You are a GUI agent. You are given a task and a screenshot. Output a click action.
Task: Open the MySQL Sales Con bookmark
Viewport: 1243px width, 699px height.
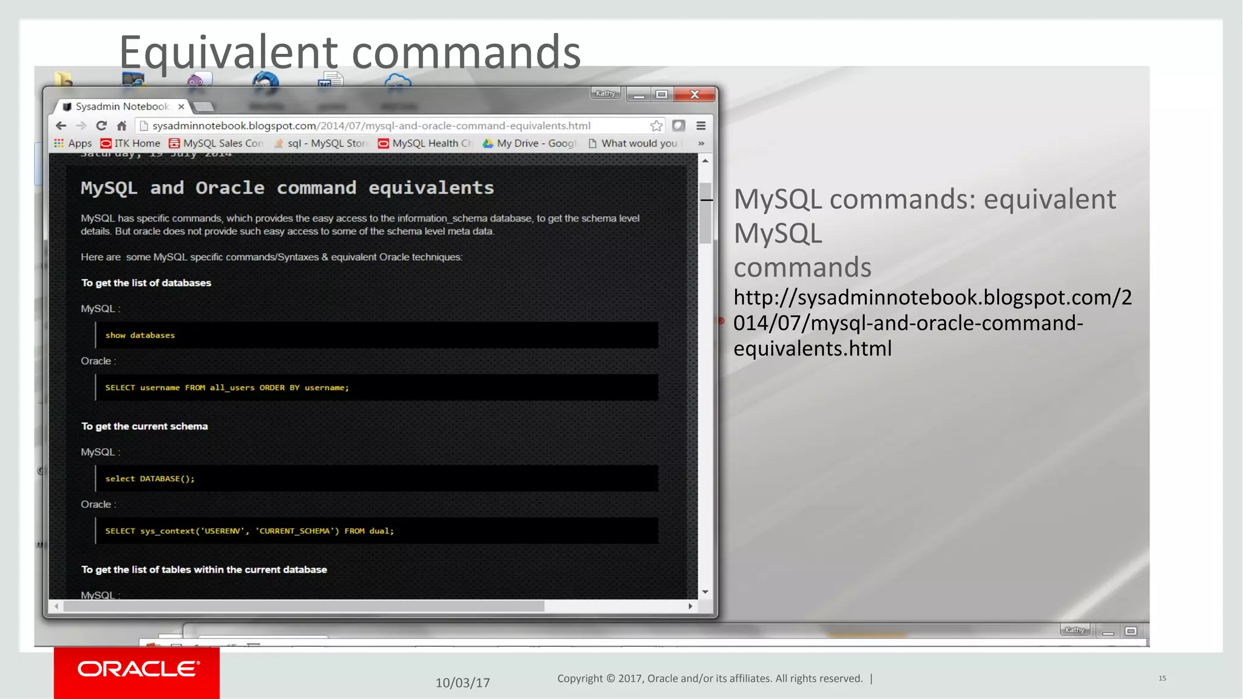216,143
